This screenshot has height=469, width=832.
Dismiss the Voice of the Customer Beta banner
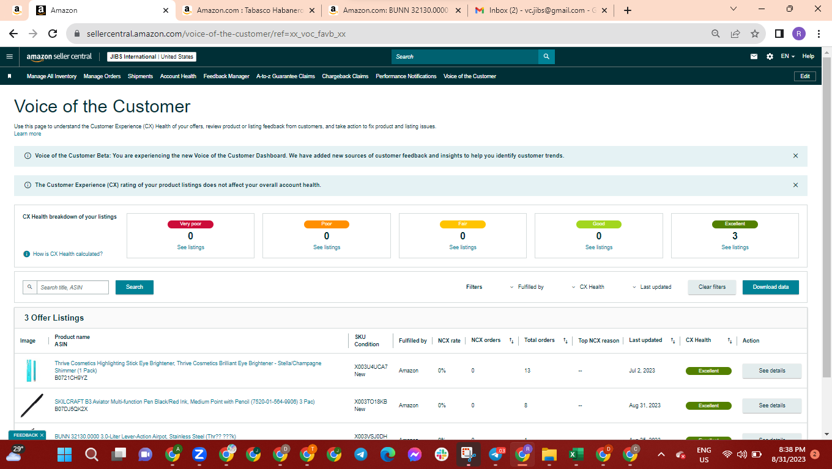795,156
